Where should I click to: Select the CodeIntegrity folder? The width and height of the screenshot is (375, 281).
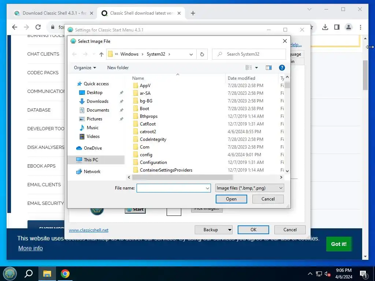pyautogui.click(x=153, y=139)
